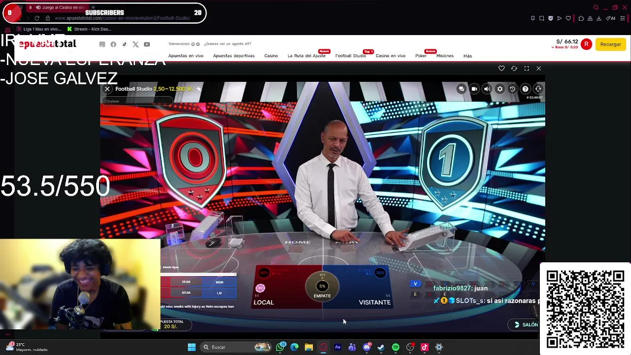Open the X (Twitter) social icon

point(136,44)
